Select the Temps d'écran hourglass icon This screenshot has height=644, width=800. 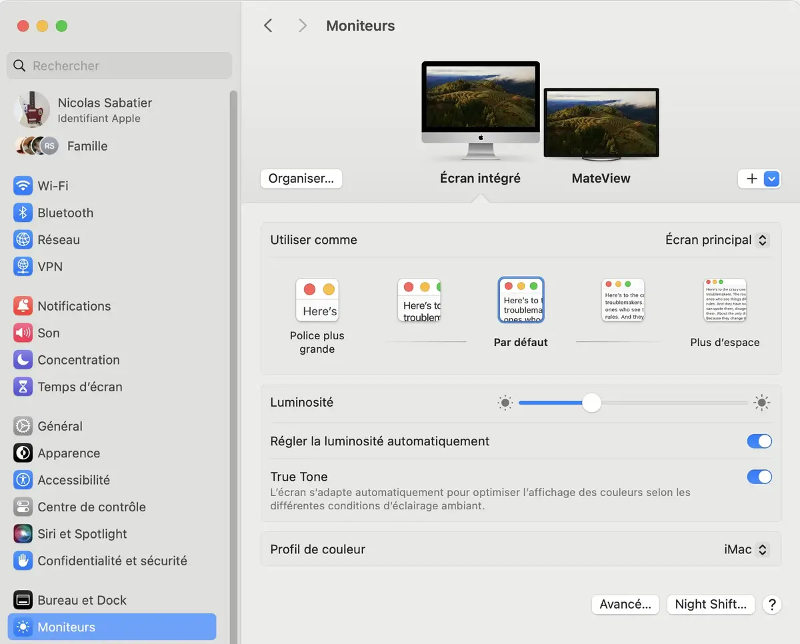click(23, 387)
